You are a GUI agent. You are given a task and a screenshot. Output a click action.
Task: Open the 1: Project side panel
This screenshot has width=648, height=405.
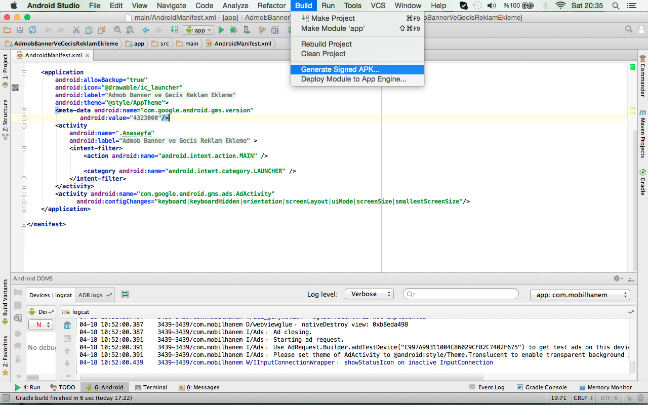coord(5,71)
